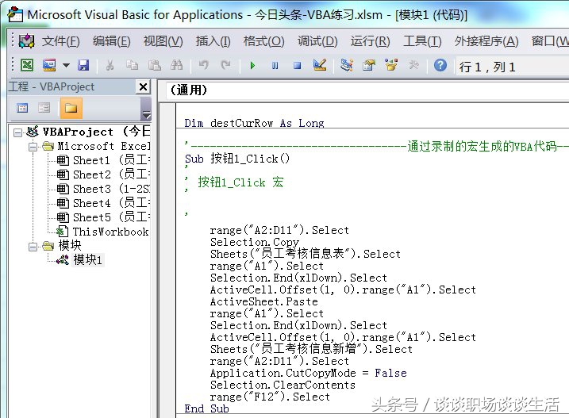Image resolution: width=569 pixels, height=418 pixels.
Task: Click the Copy icon in toolbar
Action: (x=132, y=65)
